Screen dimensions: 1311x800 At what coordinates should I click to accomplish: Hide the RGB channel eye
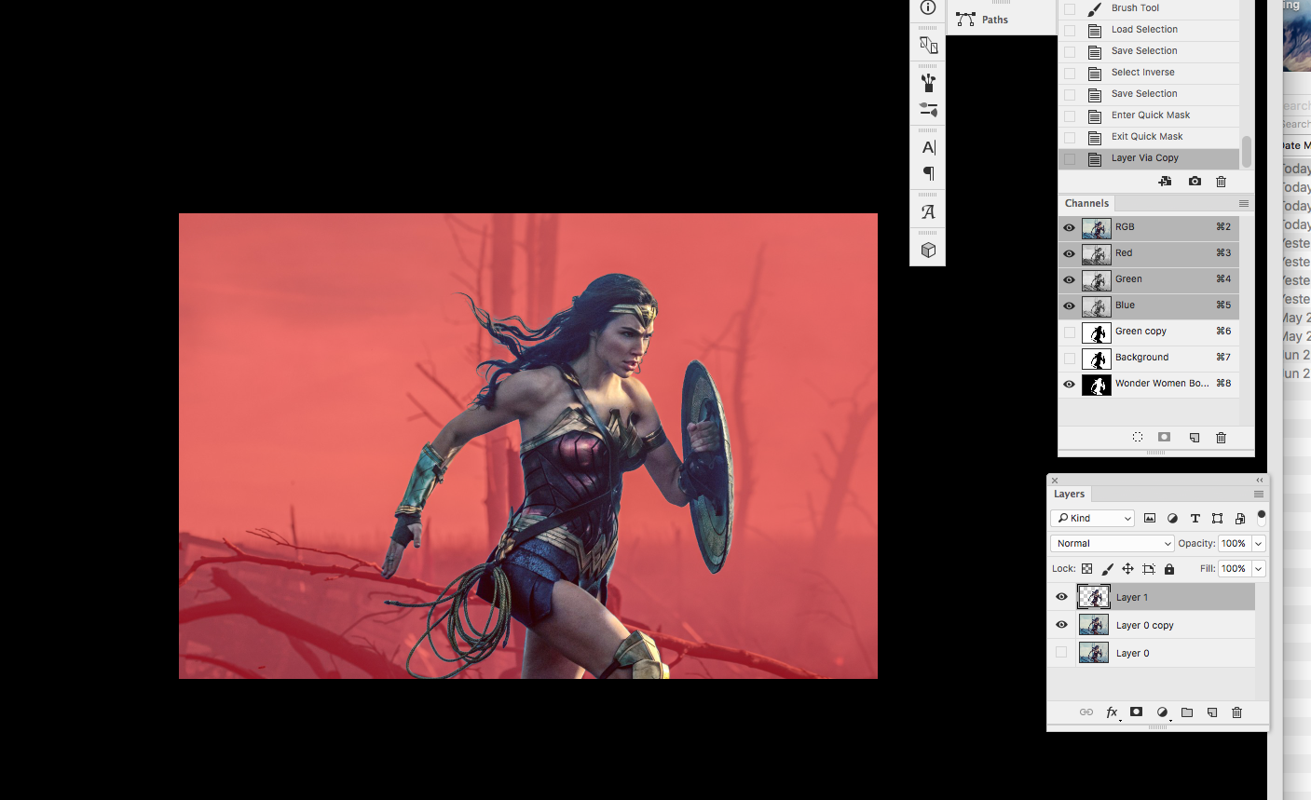point(1069,227)
